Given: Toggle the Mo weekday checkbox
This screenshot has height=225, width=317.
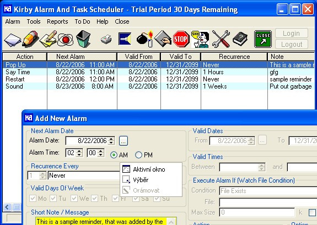Looking at the screenshot, I should point(33,199).
